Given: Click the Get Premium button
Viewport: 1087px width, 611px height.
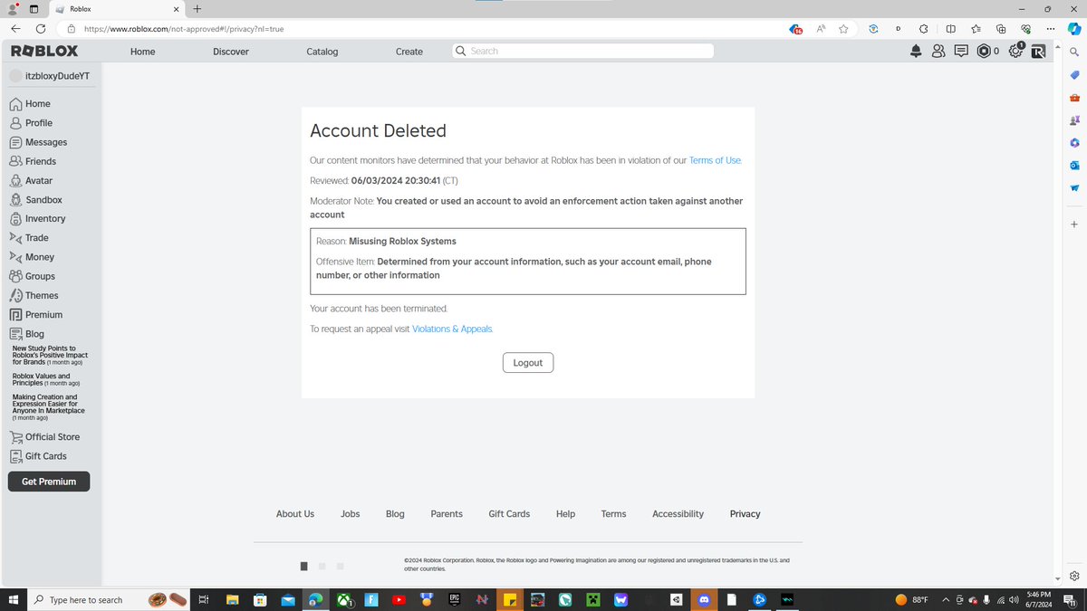Looking at the screenshot, I should (49, 482).
